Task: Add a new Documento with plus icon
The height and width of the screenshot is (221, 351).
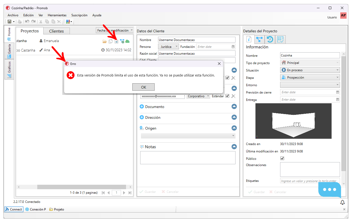Action: point(142,107)
